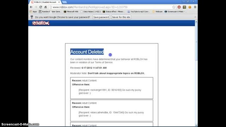Click the Terms of Service violation paragraph
The image size is (226, 127).
pos(109,61)
